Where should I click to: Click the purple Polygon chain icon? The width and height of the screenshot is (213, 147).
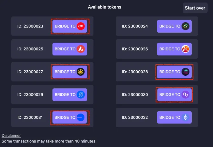click(185, 94)
